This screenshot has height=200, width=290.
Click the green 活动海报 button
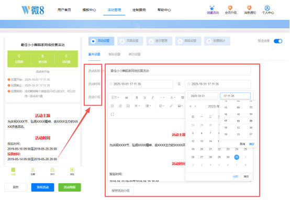pos(70,187)
